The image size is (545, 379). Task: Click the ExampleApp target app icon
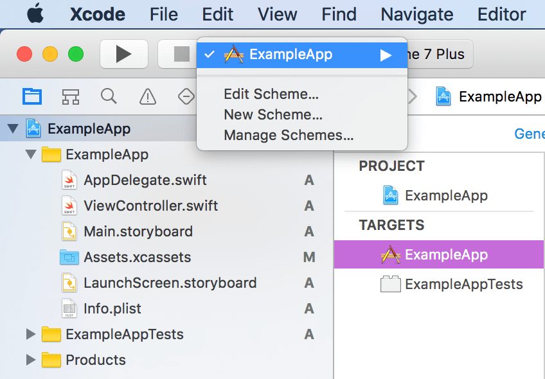click(x=391, y=254)
